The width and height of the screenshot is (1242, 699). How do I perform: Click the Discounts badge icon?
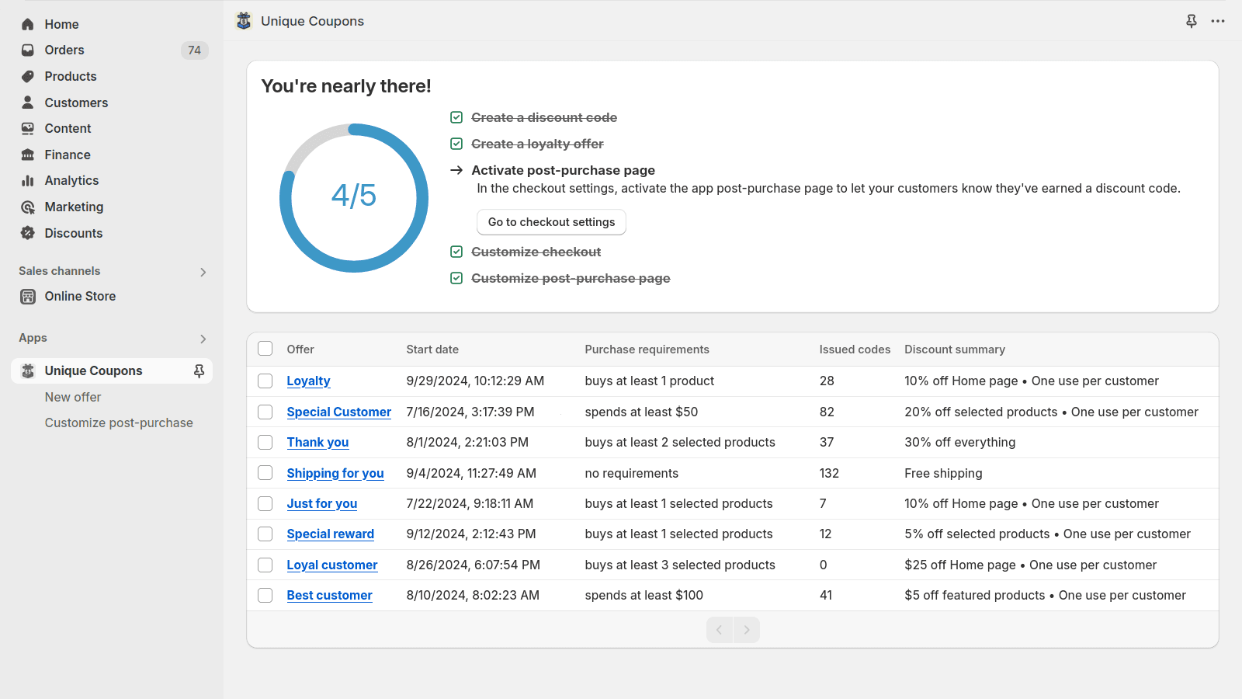28,233
